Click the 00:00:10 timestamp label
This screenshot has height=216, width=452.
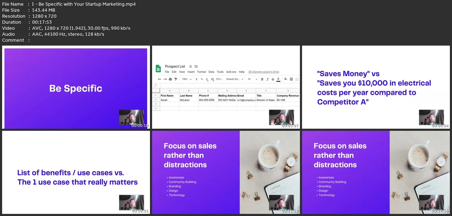click(x=140, y=125)
